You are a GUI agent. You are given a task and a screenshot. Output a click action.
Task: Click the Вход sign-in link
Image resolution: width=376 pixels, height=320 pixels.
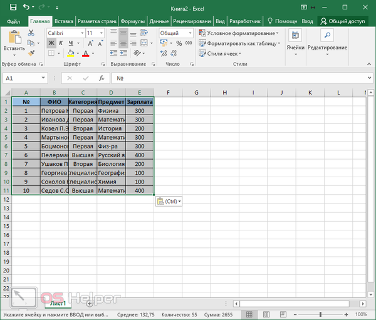307,21
